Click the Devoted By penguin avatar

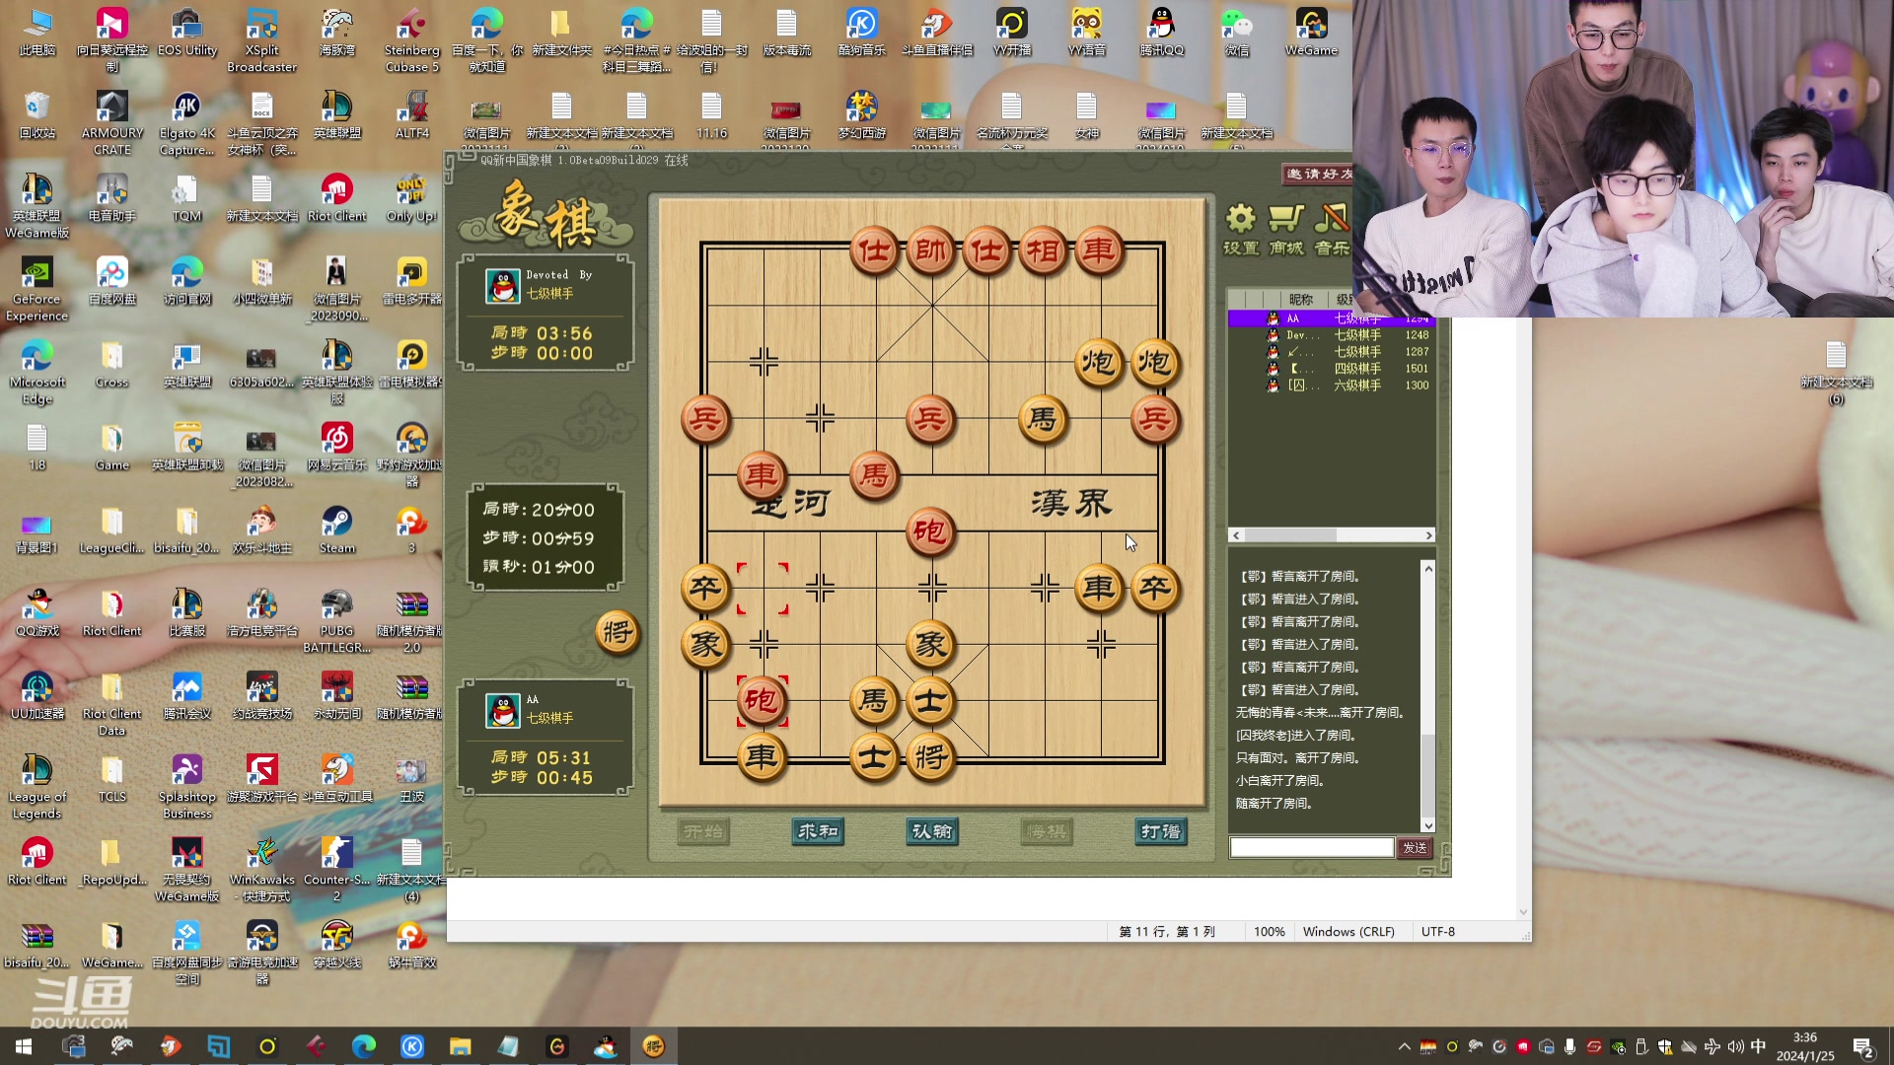point(503,285)
